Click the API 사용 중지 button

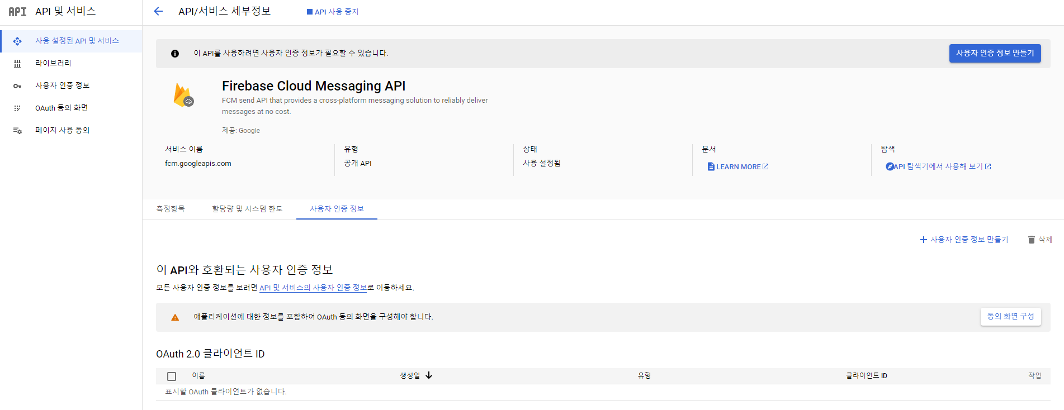333,12
